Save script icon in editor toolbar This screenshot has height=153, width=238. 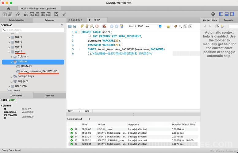point(75,26)
